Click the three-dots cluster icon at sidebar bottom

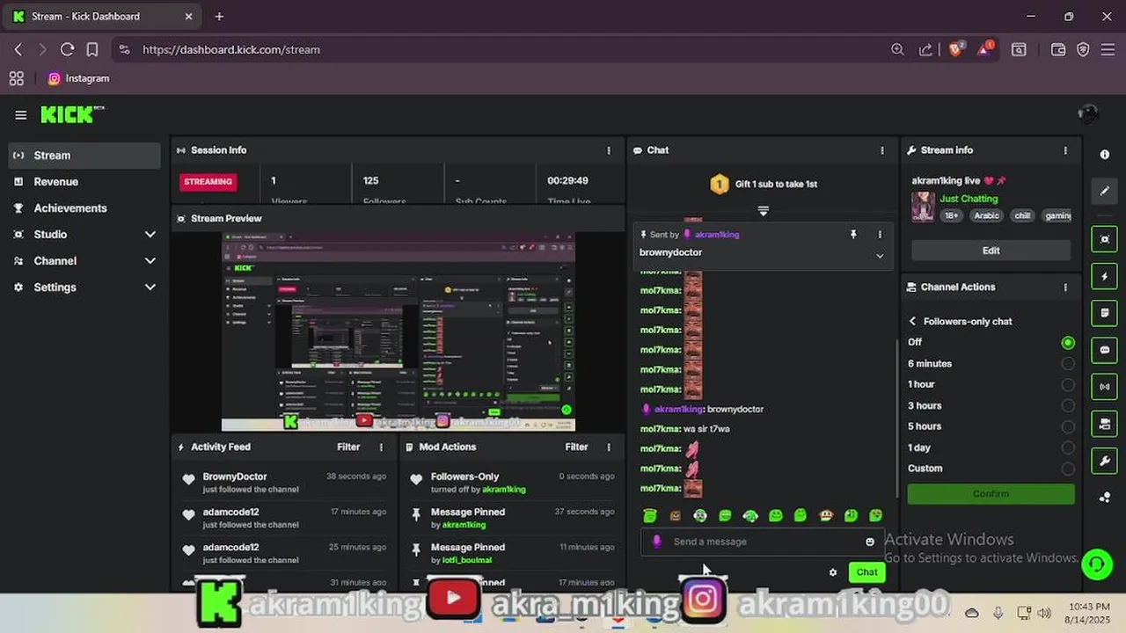tap(1105, 498)
